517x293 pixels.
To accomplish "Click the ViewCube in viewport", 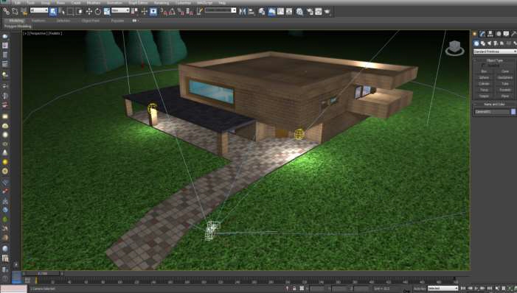I will [x=455, y=48].
